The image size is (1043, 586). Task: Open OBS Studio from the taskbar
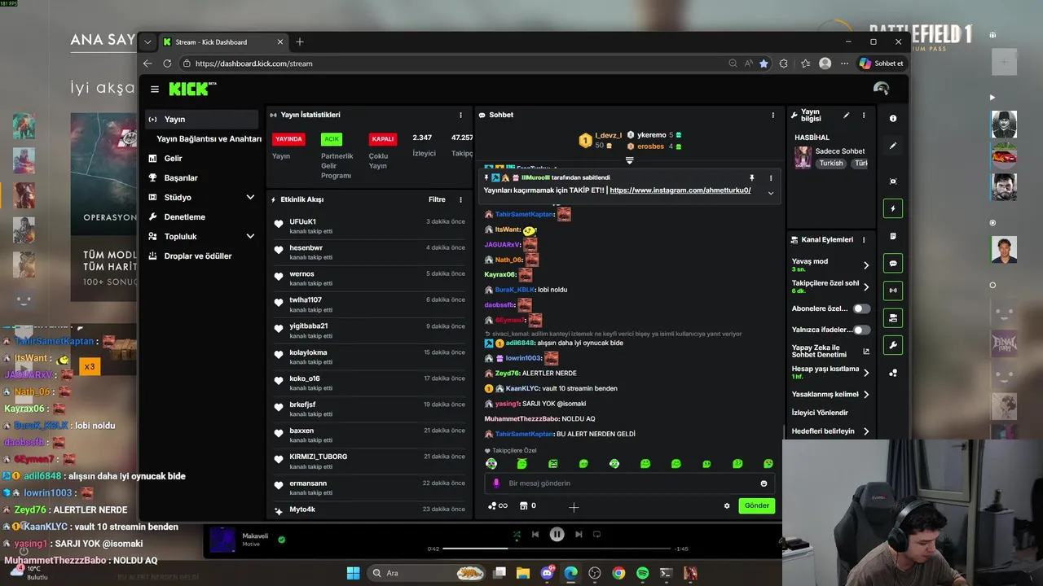595,573
